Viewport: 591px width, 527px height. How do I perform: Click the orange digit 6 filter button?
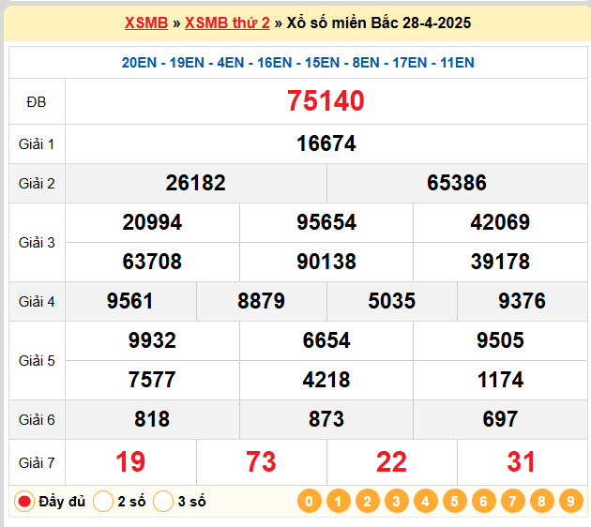pos(483,501)
